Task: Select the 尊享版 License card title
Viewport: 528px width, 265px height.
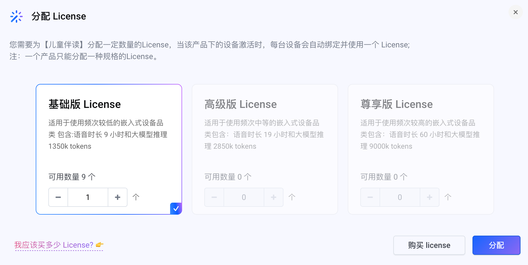Action: (x=397, y=104)
